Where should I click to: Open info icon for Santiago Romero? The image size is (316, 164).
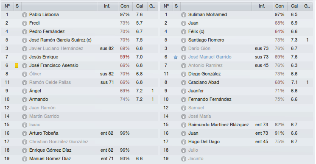click(x=183, y=40)
